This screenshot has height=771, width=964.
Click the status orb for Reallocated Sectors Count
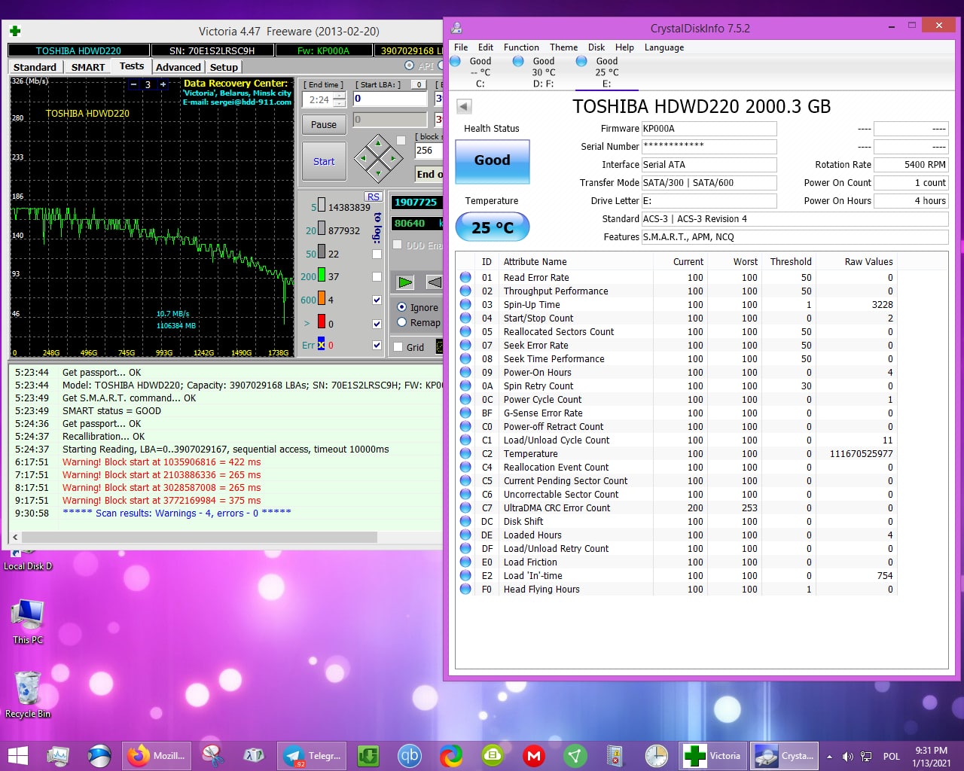coord(465,331)
